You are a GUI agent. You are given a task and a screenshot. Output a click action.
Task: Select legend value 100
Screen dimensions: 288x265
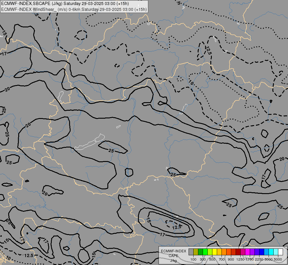(x=193, y=259)
